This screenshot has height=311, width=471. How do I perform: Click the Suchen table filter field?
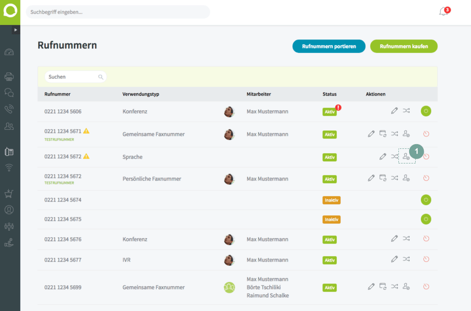point(76,77)
